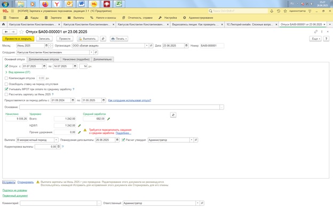Open the Печать dropdown button

[x=119, y=38]
